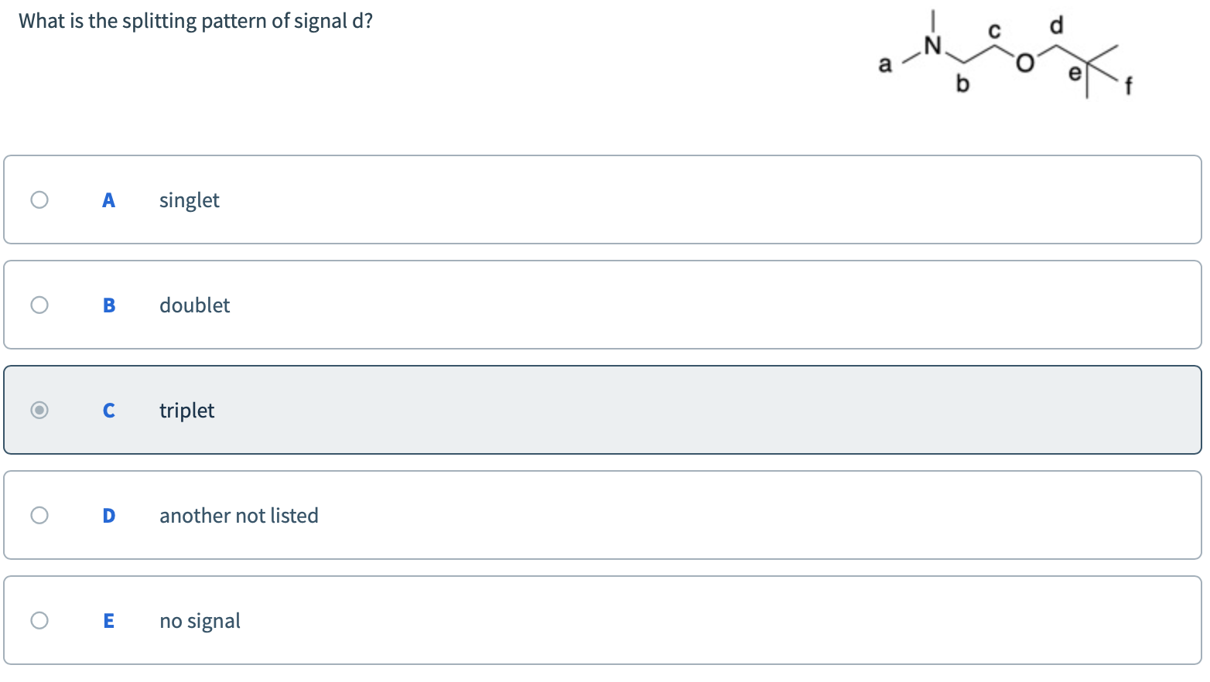Click the question text about signal d
Viewport: 1210px width, 682px height.
195,21
